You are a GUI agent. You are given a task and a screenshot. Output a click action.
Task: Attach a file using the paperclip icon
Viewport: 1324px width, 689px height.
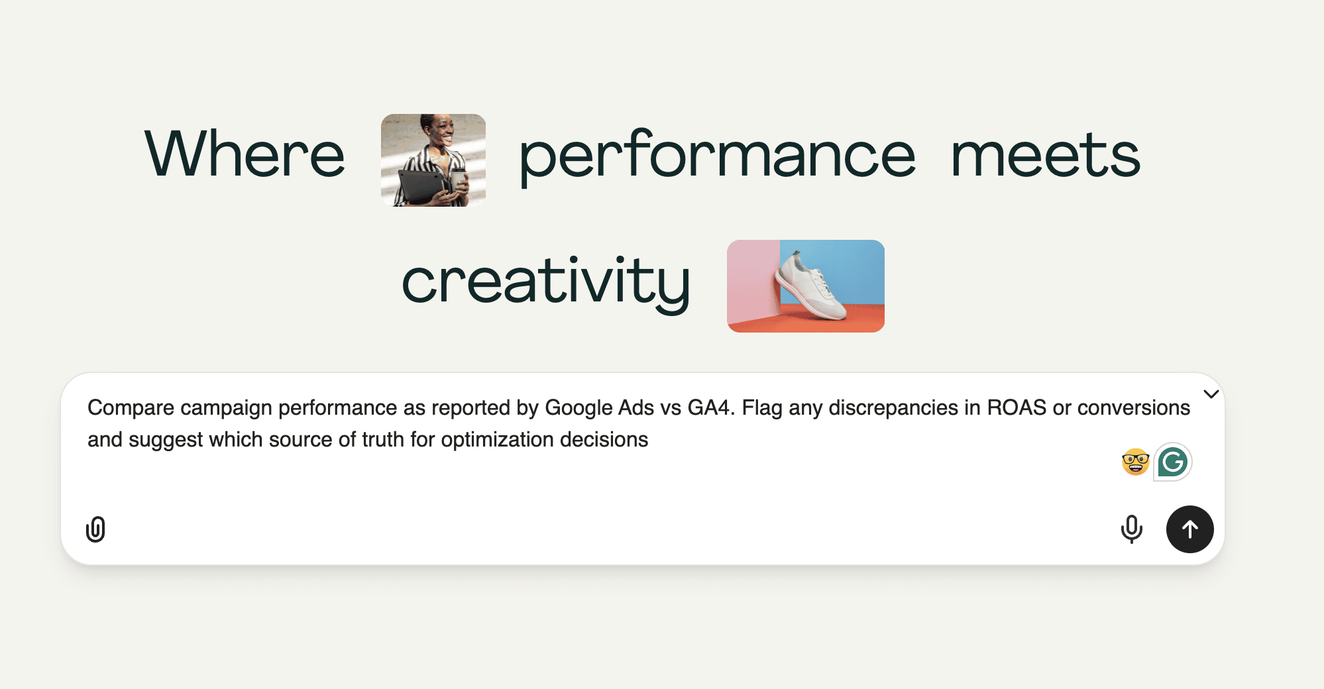pyautogui.click(x=96, y=529)
